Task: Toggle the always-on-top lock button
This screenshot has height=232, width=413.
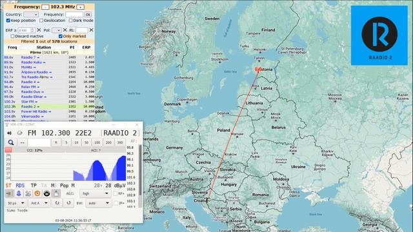Action: click(56, 193)
